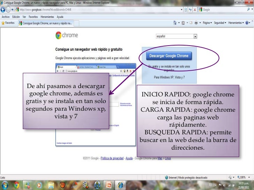The height and width of the screenshot is (190, 254).
Task: Click the volume speaker tray icon
Action: coord(225,185)
